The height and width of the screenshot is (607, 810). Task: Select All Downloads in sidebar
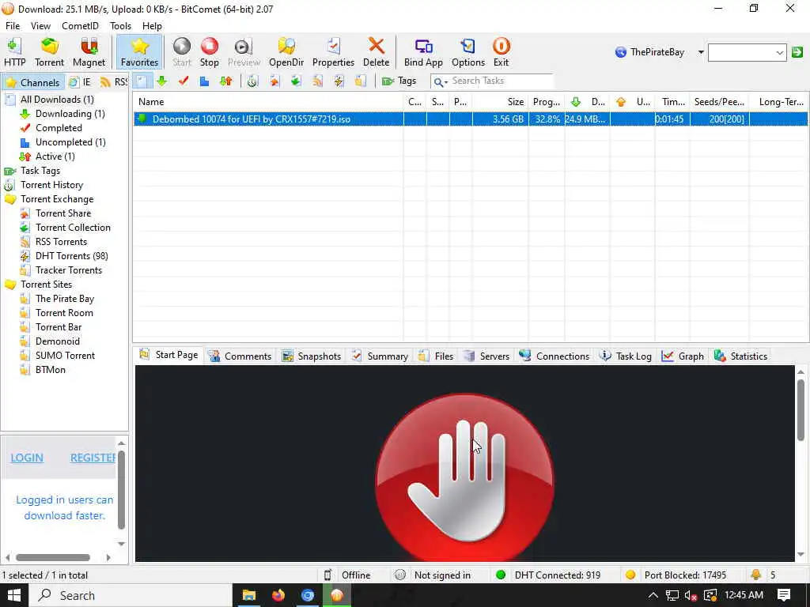57,100
